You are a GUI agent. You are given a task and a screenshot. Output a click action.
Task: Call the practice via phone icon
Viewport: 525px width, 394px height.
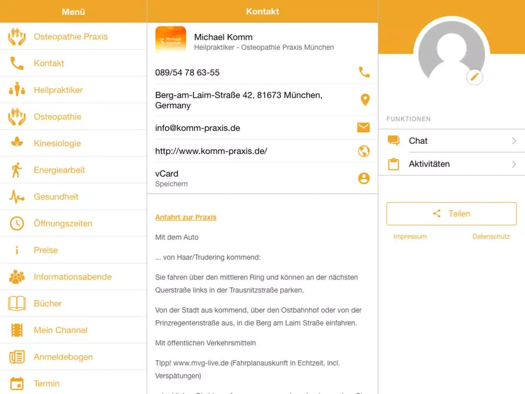(x=364, y=72)
